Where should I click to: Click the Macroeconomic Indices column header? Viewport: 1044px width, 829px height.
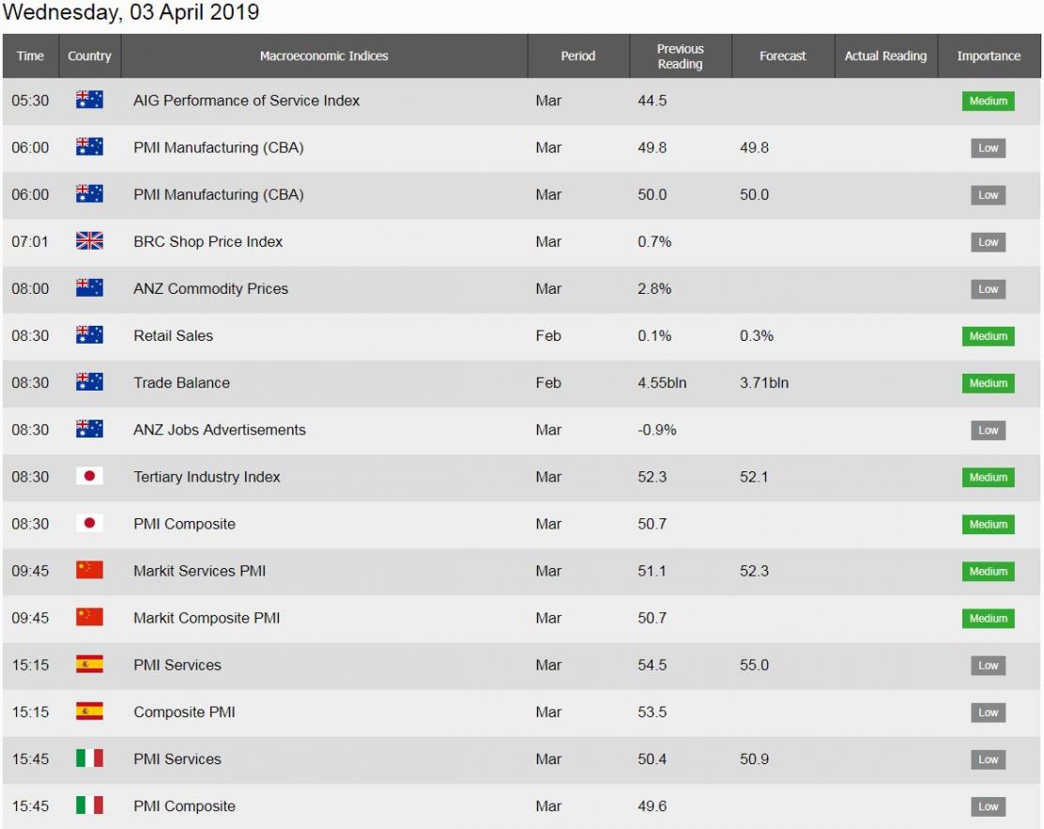[324, 56]
